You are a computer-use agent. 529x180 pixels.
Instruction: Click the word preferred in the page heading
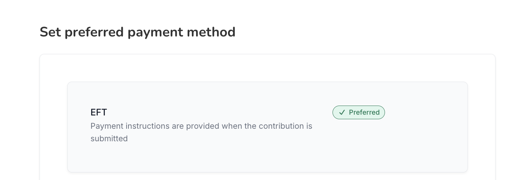pos(94,33)
